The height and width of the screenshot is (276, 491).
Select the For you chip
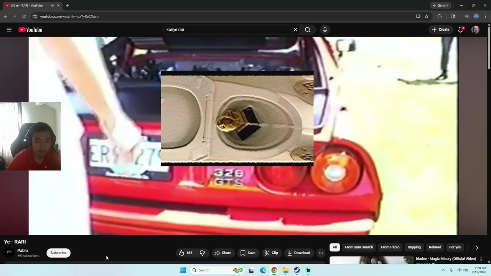click(x=455, y=247)
